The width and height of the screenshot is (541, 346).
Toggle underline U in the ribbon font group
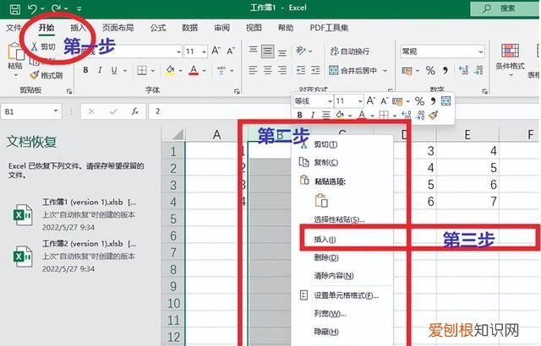coord(114,70)
